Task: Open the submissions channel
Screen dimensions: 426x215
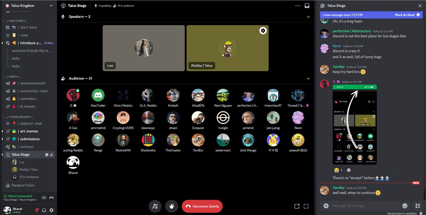Action: (x=29, y=139)
